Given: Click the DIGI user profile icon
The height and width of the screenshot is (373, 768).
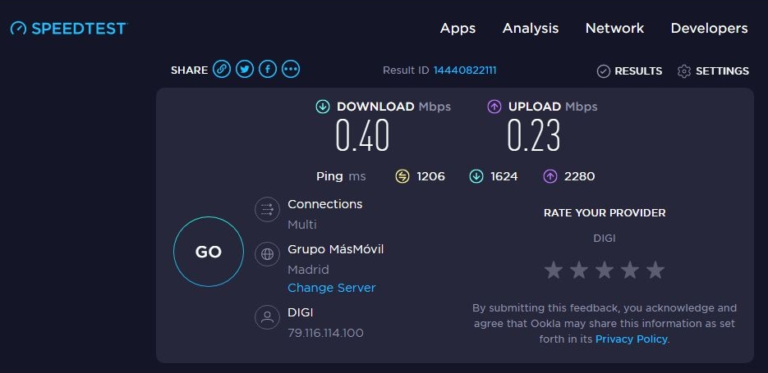Looking at the screenshot, I should tap(267, 317).
